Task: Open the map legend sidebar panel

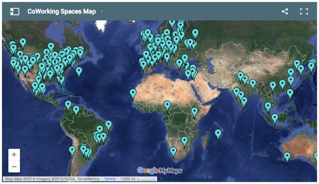Action: click(x=15, y=12)
